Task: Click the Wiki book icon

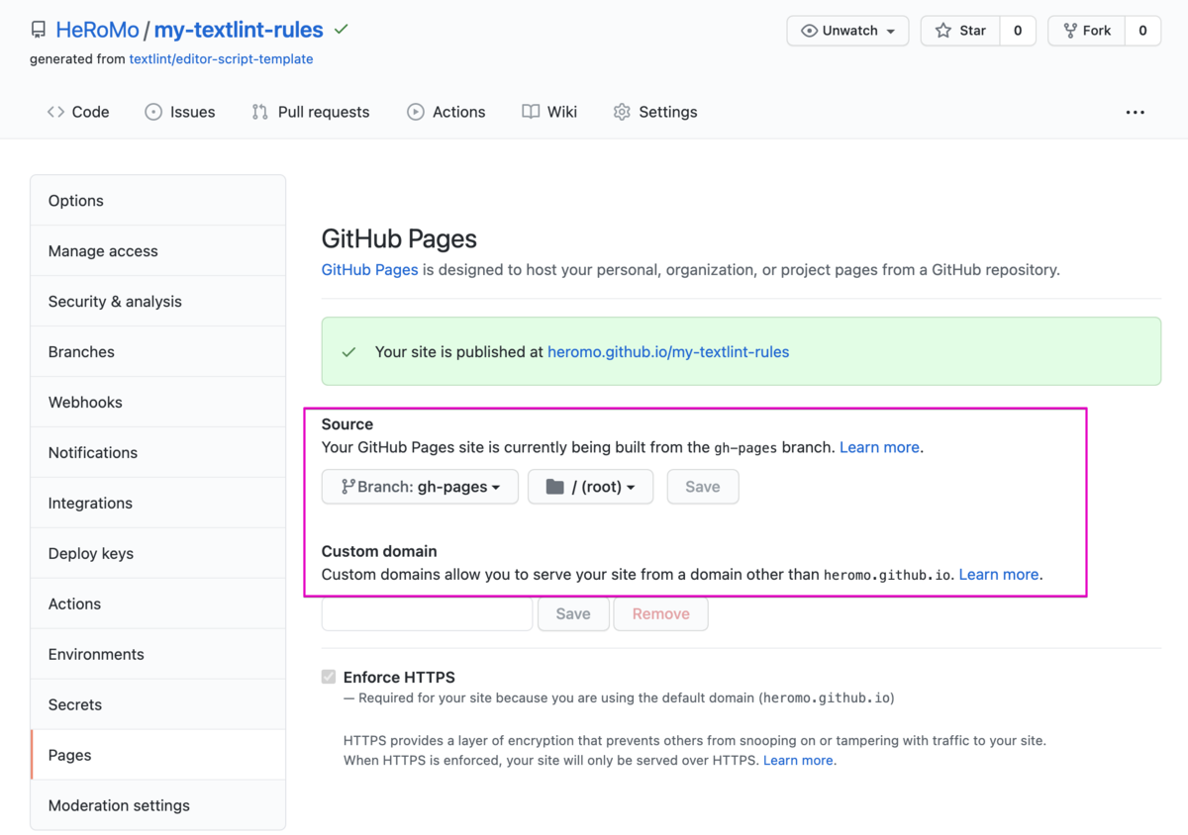Action: point(531,112)
